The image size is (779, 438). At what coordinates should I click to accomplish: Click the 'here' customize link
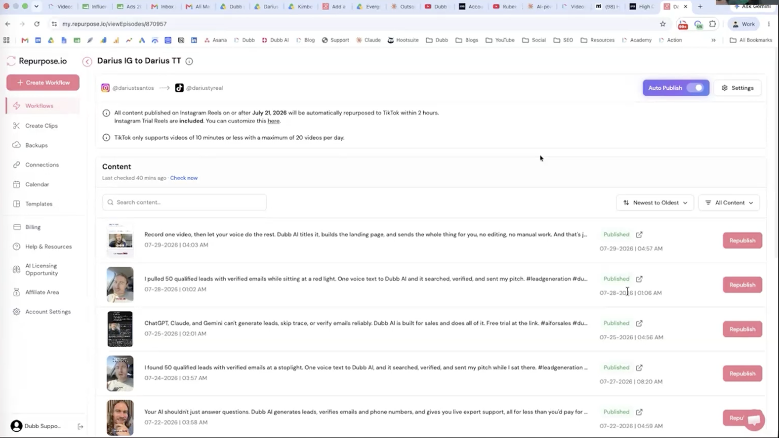pos(273,121)
